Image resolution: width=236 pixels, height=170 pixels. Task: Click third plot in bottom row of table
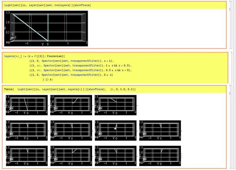click(115, 155)
